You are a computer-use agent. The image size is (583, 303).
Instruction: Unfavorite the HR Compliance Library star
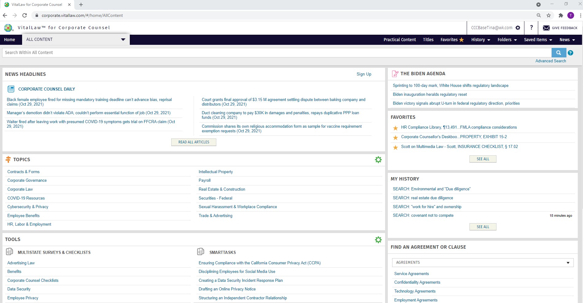[x=396, y=128]
